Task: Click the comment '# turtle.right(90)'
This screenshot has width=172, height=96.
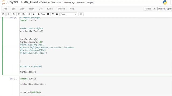Action: point(31,66)
